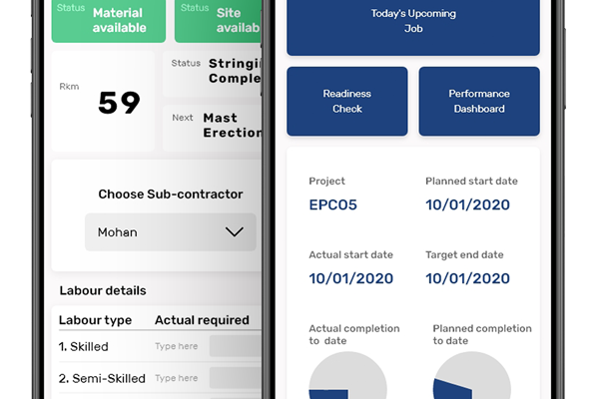This screenshot has height=399, width=599.
Task: Click the Planned start date value
Action: [x=467, y=205]
